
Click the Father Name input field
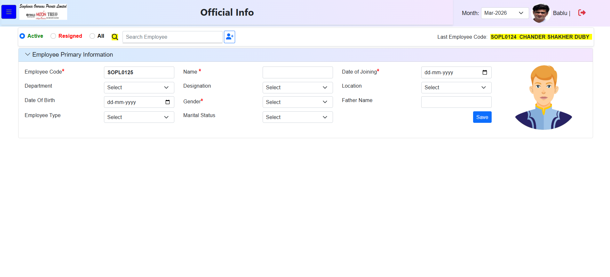point(456,102)
